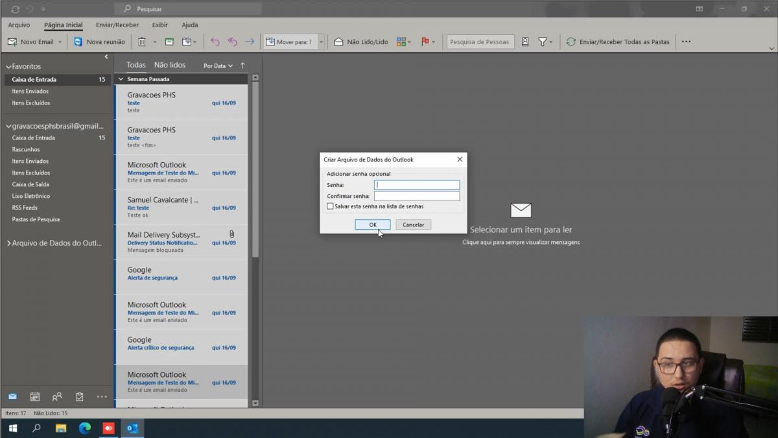Image resolution: width=778 pixels, height=438 pixels.
Task: Click the forward arrow icon
Action: (x=250, y=42)
